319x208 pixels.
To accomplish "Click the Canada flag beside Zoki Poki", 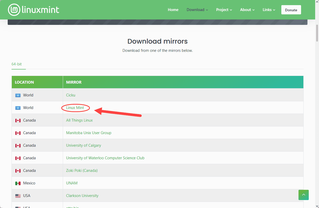I will click(x=18, y=171).
